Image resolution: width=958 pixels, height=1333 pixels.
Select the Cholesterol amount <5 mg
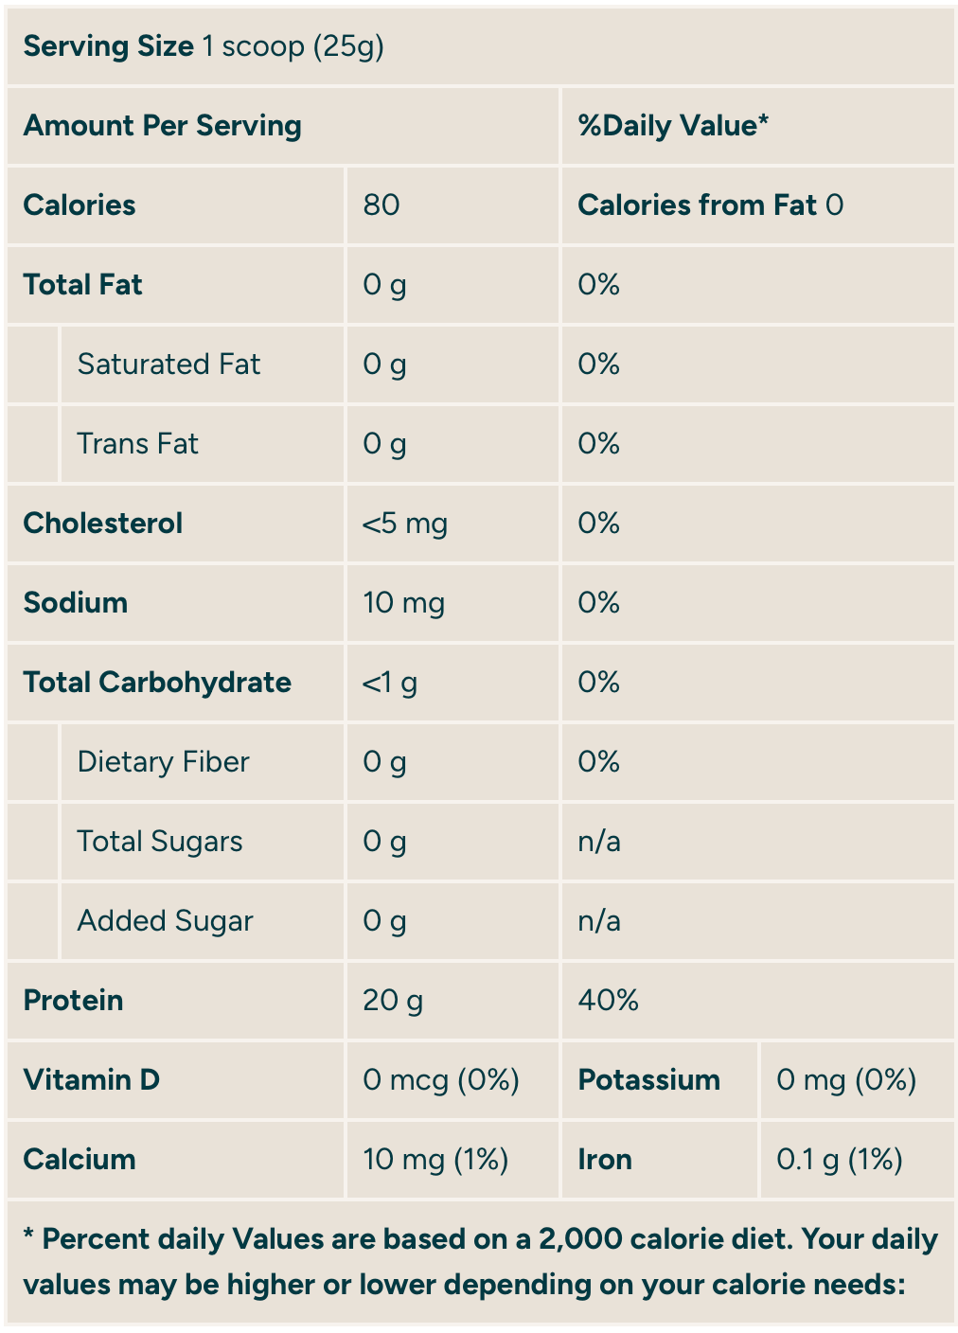[x=405, y=524]
